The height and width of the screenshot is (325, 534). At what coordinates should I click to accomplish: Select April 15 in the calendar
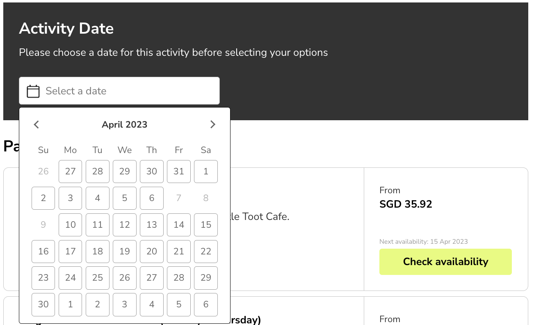pos(206,225)
